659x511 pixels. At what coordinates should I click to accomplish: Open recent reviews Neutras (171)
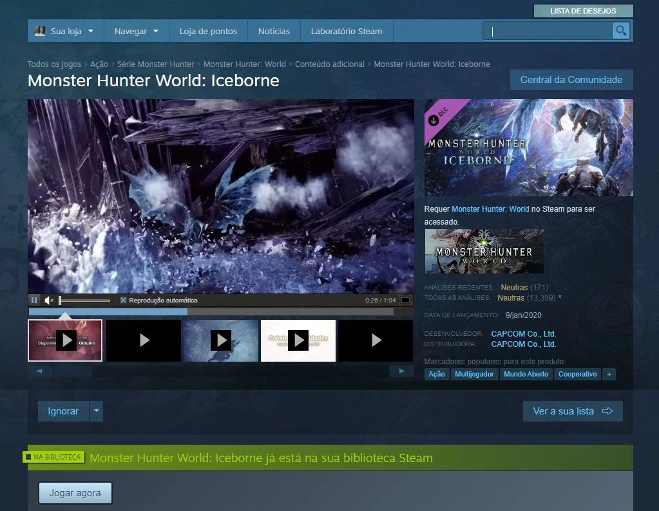[524, 287]
